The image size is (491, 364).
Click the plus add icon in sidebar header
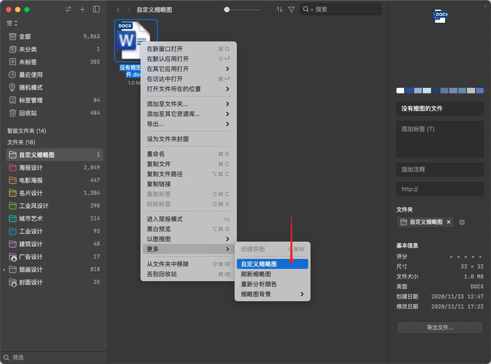(82, 9)
